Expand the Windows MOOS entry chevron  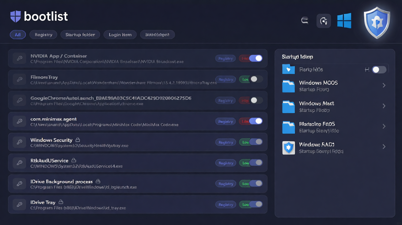384,86
